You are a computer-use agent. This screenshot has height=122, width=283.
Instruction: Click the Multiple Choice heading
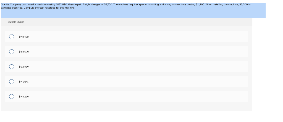[x=16, y=22]
